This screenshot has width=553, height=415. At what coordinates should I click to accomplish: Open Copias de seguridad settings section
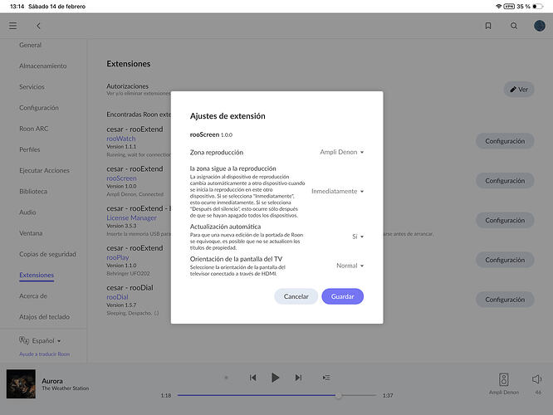[48, 254]
